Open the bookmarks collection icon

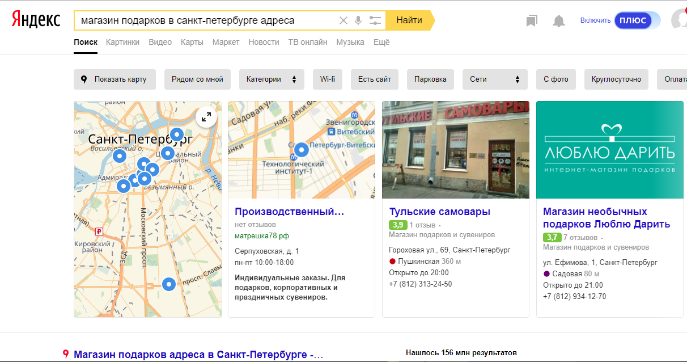[531, 21]
